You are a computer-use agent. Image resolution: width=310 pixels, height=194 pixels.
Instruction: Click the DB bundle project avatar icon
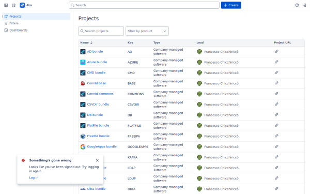[x=83, y=115]
